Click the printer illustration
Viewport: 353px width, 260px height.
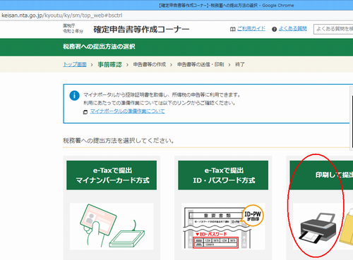pyautogui.click(x=318, y=228)
